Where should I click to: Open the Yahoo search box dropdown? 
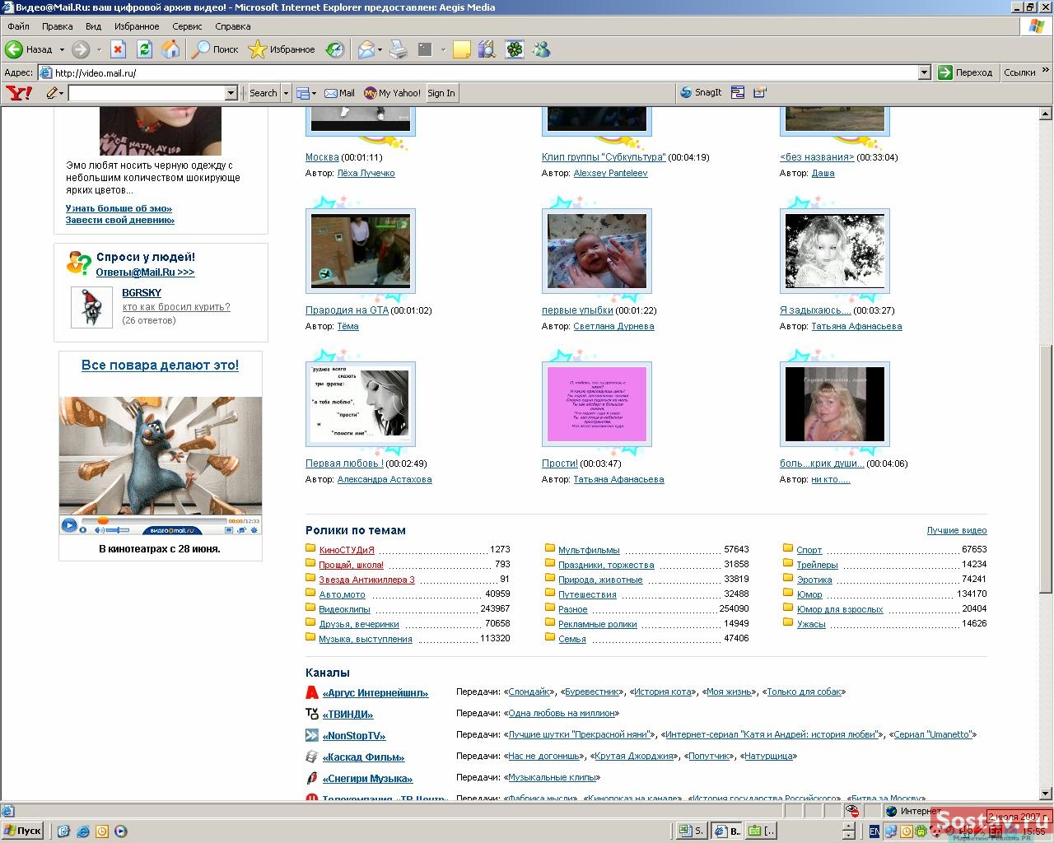coord(231,93)
